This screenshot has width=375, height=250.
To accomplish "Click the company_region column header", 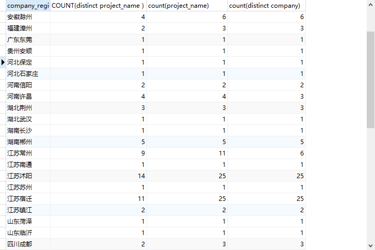I will click(x=28, y=6).
